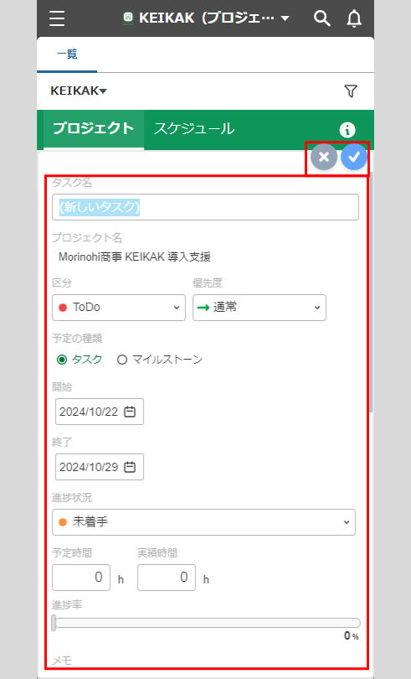The height and width of the screenshot is (679, 411).
Task: Select the タスク radio button
Action: pyautogui.click(x=62, y=360)
